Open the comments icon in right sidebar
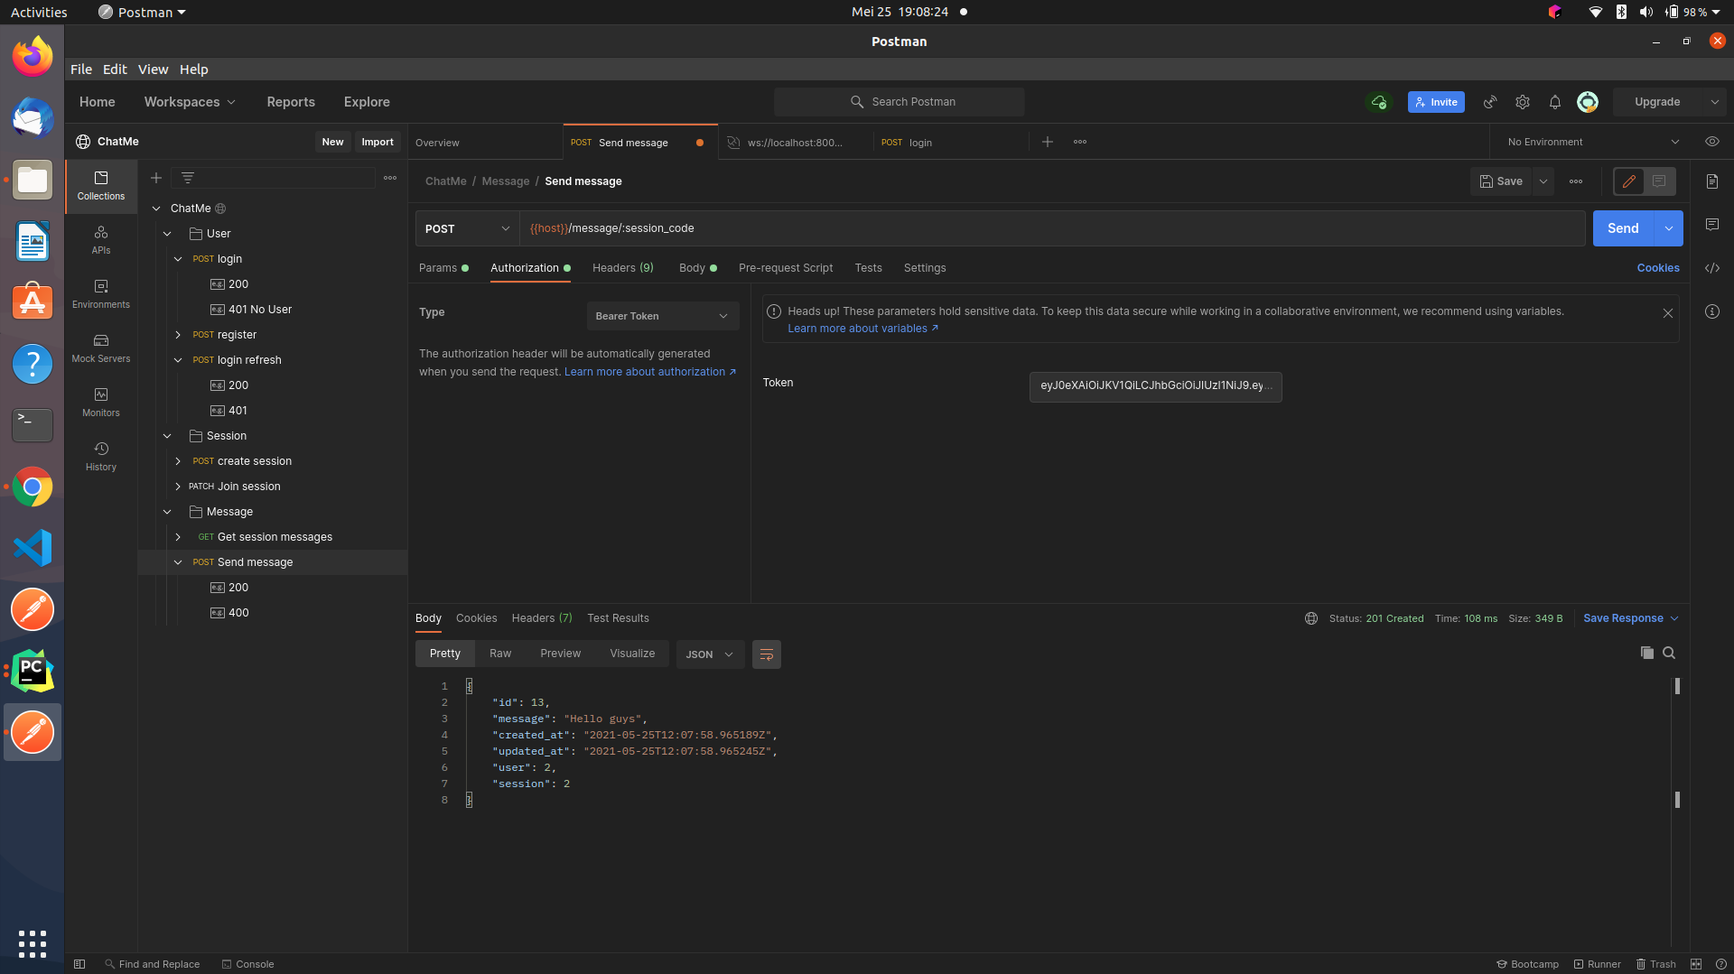Viewport: 1734px width, 974px height. click(x=1712, y=224)
